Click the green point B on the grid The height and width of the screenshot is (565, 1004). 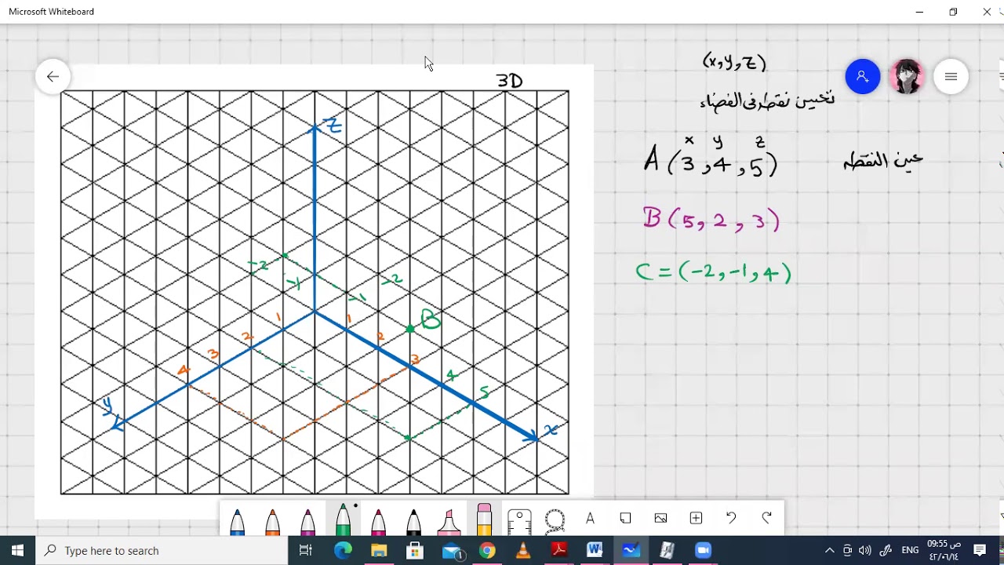click(410, 329)
